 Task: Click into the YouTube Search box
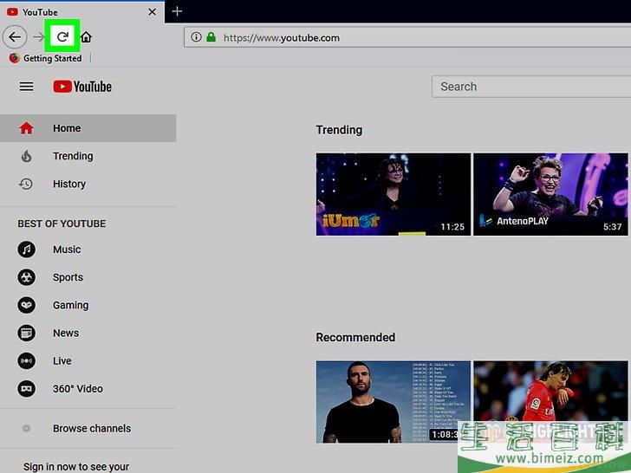531,87
